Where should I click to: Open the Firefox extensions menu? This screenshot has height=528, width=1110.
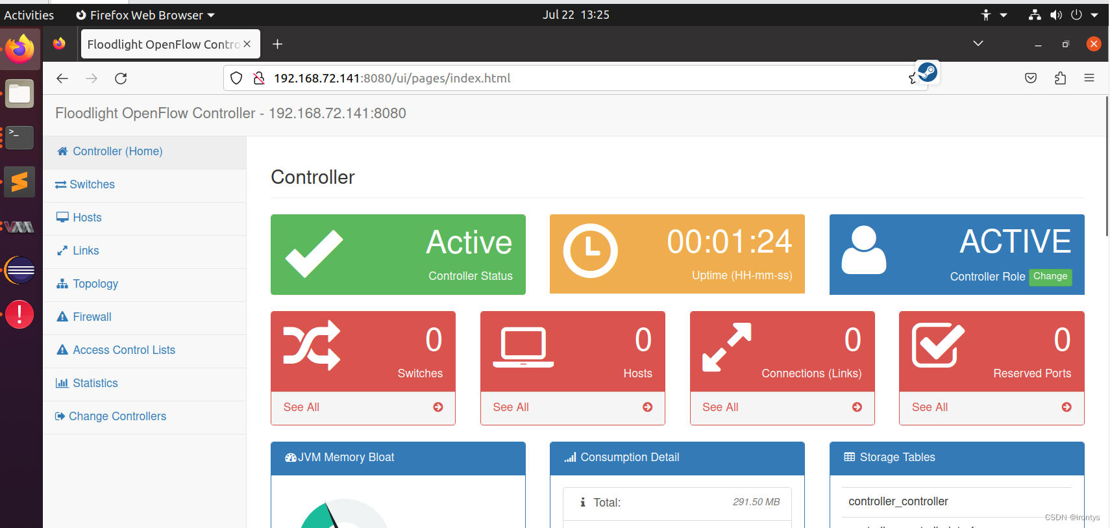[1060, 78]
